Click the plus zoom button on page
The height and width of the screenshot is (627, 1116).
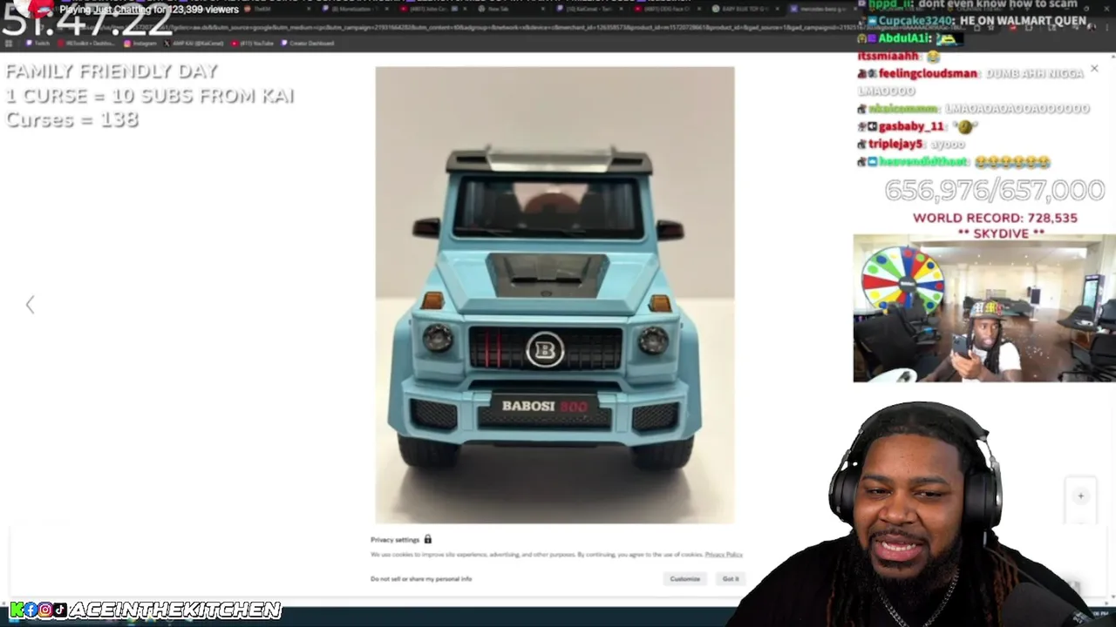pos(1080,496)
